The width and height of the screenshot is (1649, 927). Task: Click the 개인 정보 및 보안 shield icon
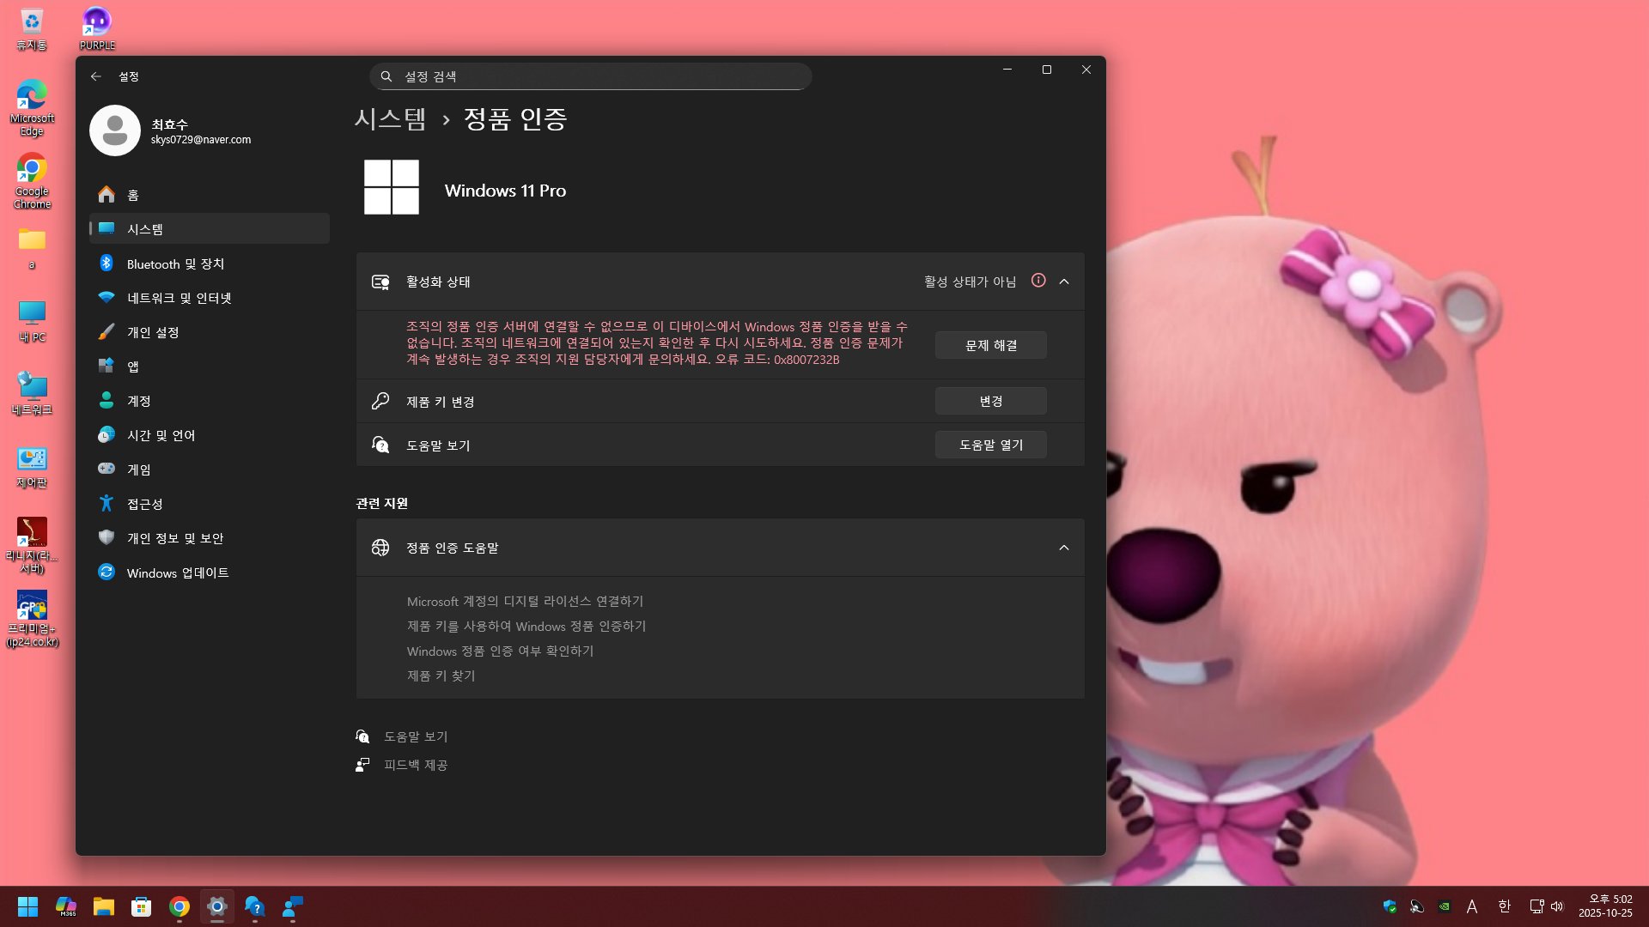click(x=106, y=538)
